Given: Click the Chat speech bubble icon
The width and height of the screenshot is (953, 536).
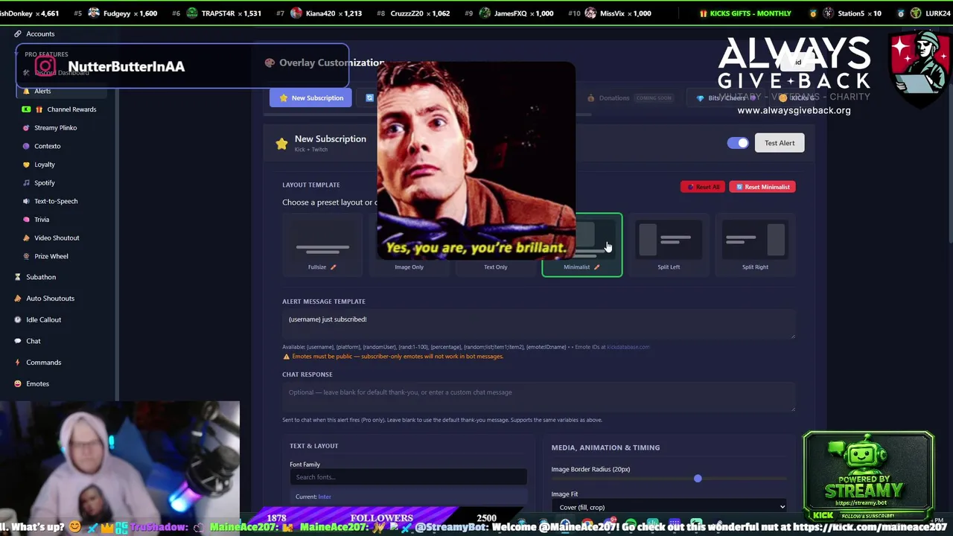Looking at the screenshot, I should (17, 341).
